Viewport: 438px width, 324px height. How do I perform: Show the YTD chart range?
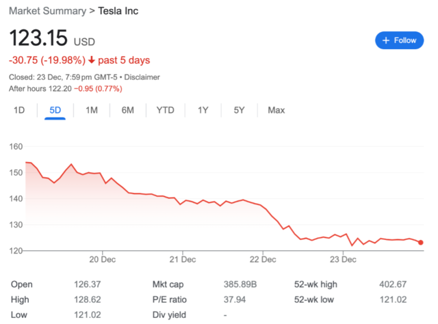coord(165,110)
